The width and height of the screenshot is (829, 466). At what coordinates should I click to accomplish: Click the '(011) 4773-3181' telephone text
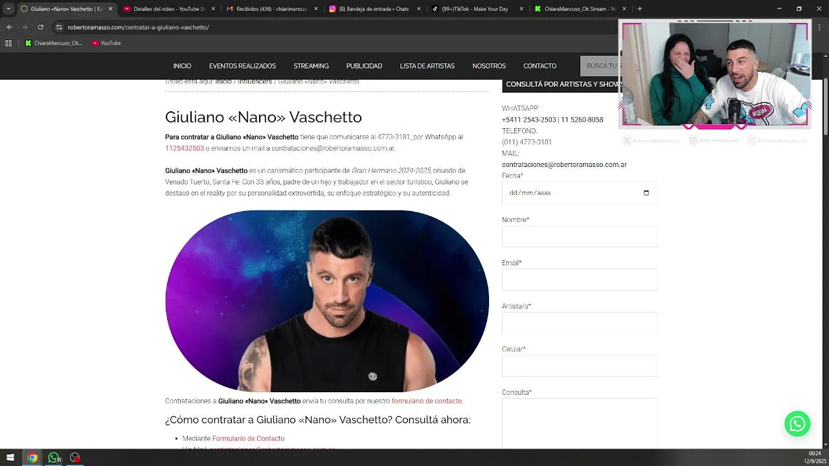coord(527,142)
